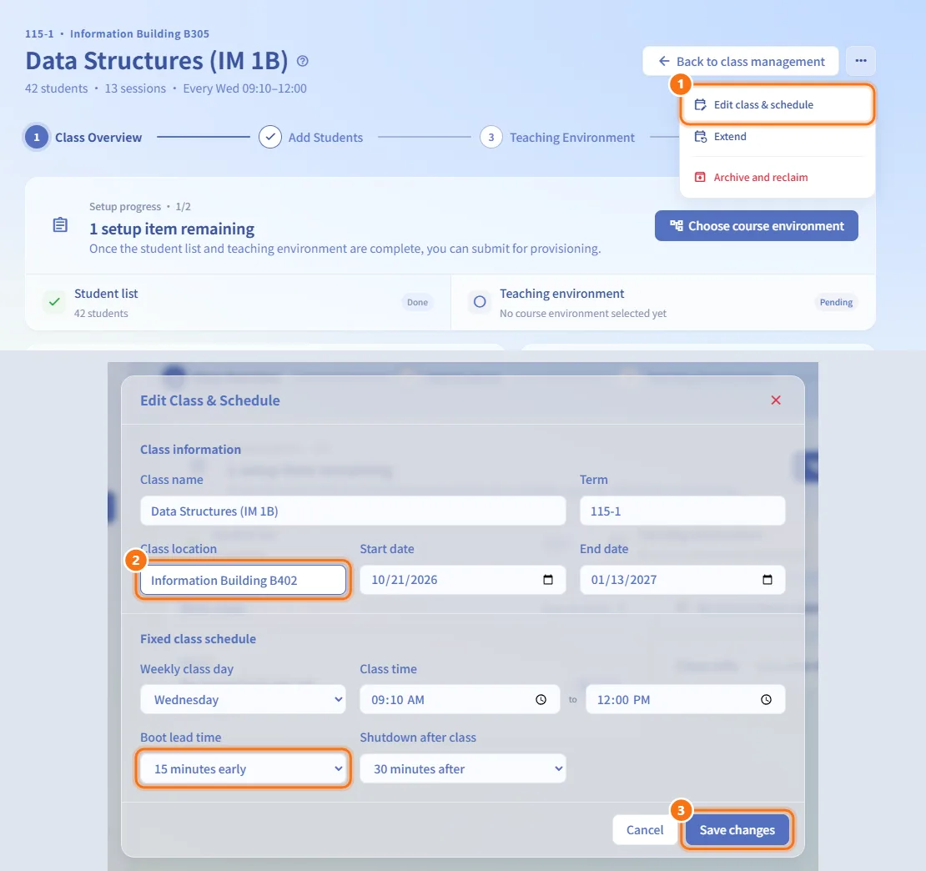Click the End date field showing 01/13/2027
This screenshot has height=871, width=926.
[x=682, y=580]
